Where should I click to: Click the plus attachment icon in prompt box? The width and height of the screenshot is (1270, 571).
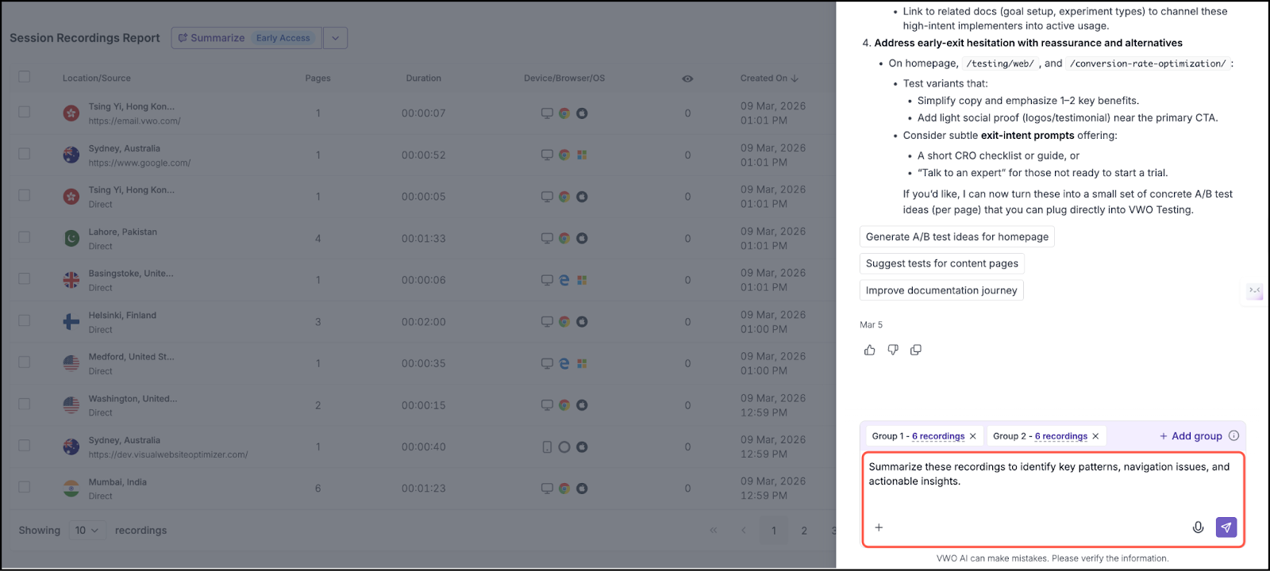(x=879, y=527)
